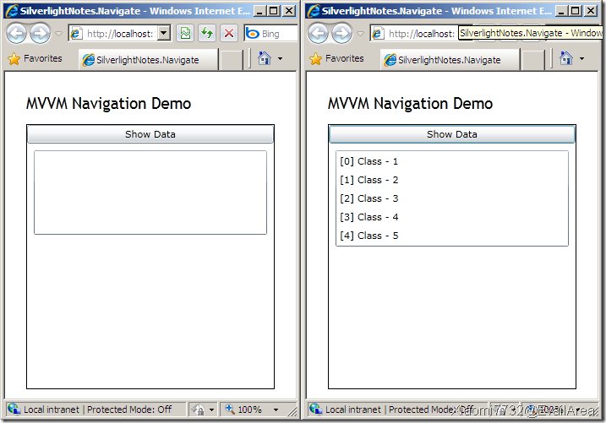The image size is (606, 423).
Task: Click the Forward arrow in left browser window
Action: (x=40, y=34)
